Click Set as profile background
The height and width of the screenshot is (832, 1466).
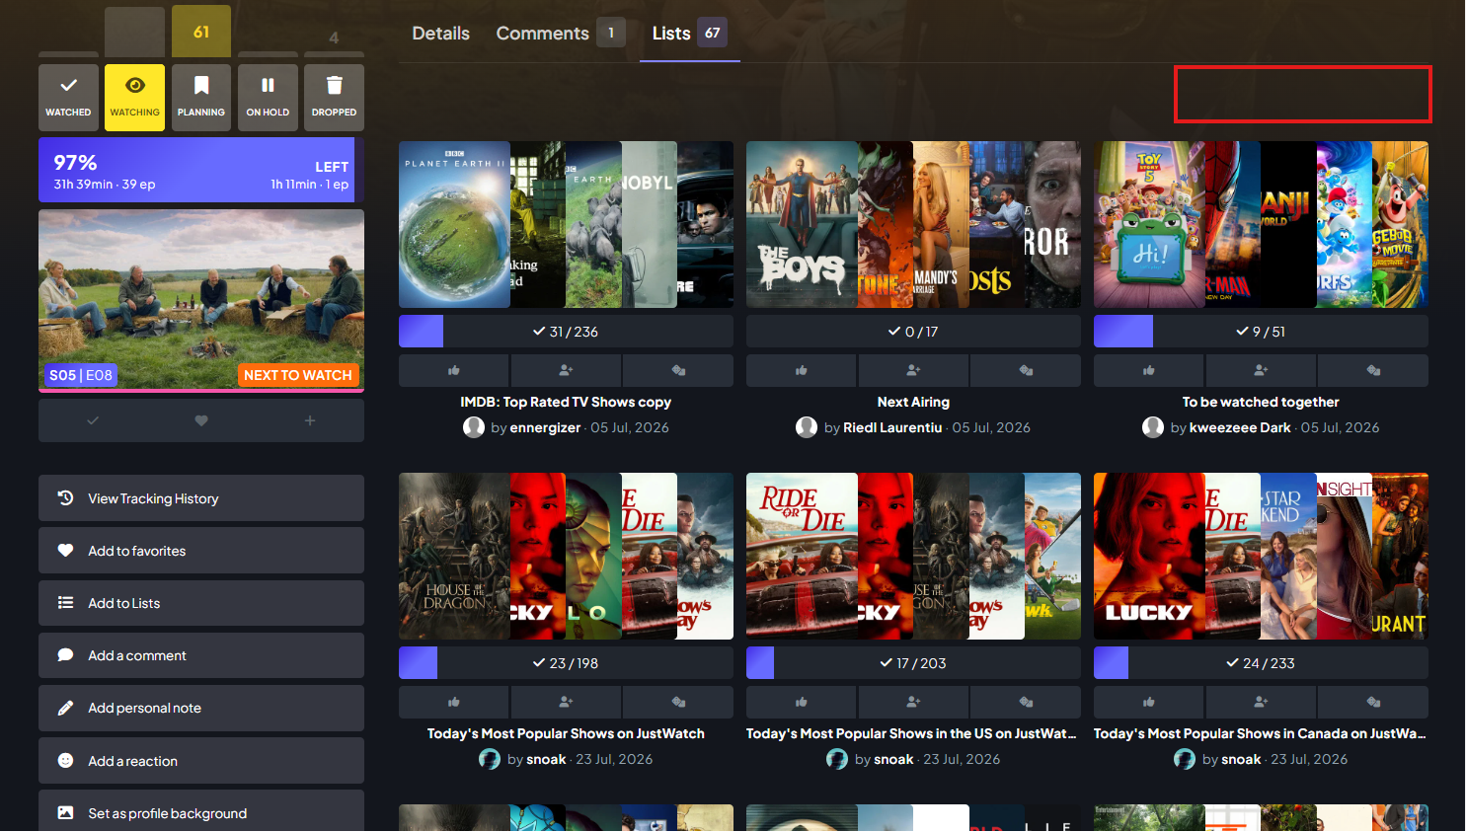click(x=201, y=813)
